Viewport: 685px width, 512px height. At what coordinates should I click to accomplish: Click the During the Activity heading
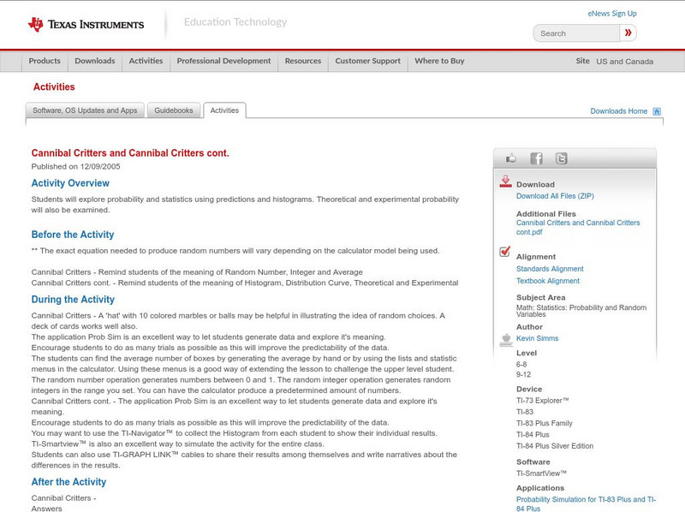pyautogui.click(x=73, y=300)
